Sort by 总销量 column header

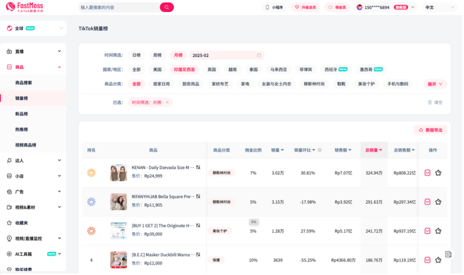click(x=374, y=150)
